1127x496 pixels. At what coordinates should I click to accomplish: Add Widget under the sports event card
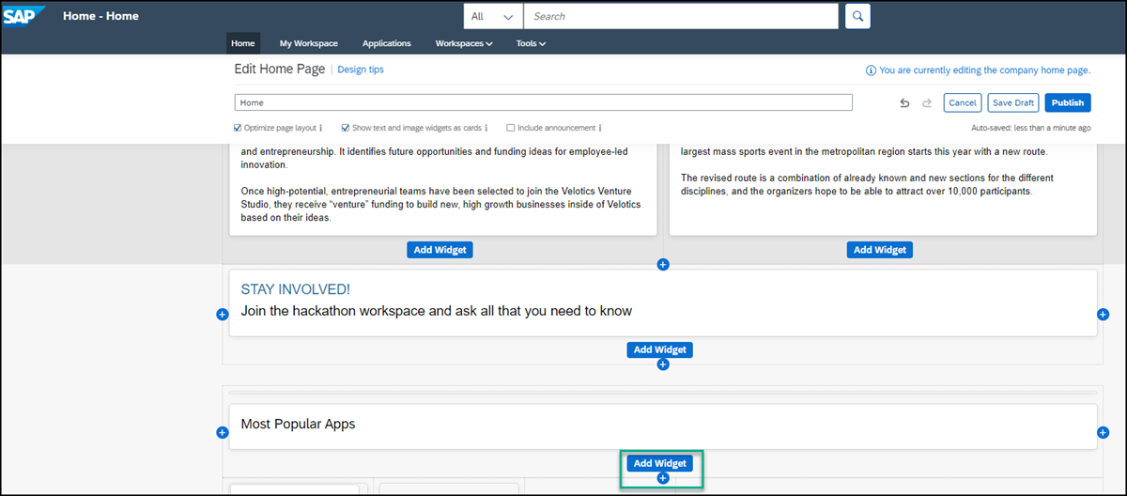(x=880, y=250)
